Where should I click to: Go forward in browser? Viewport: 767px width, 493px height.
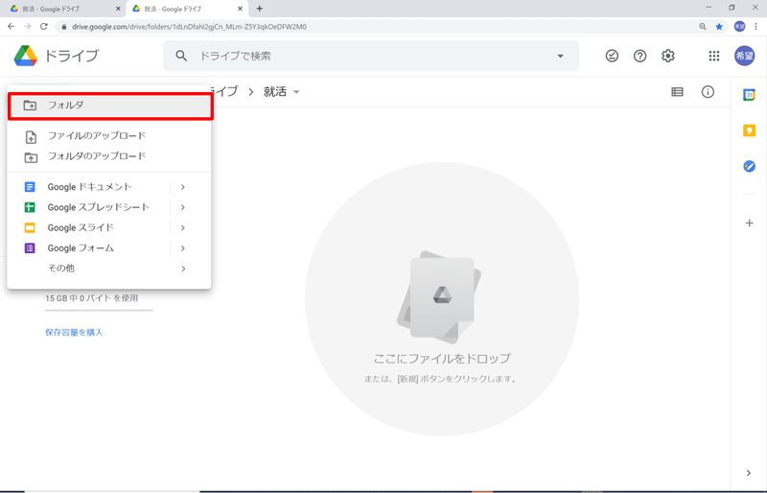[28, 27]
